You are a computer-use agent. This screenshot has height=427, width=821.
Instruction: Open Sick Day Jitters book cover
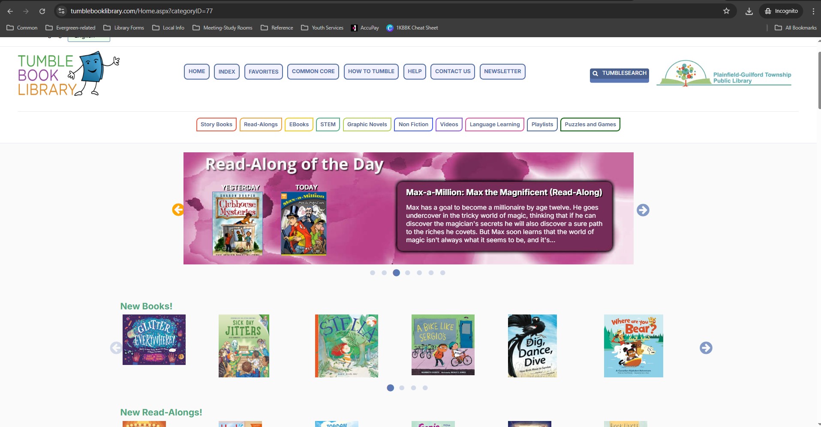click(x=244, y=346)
